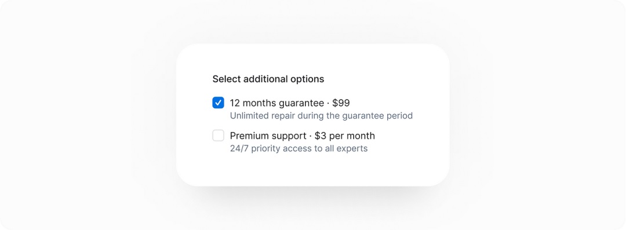Click the 'Select additional options' heading
This screenshot has width=626, height=230.
(x=268, y=79)
